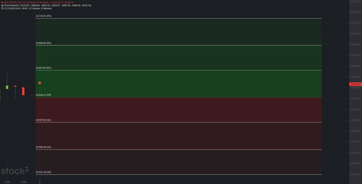362x184 pixels.
Task: Select the S1 support label 16.597,63
Action: [x=43, y=120]
